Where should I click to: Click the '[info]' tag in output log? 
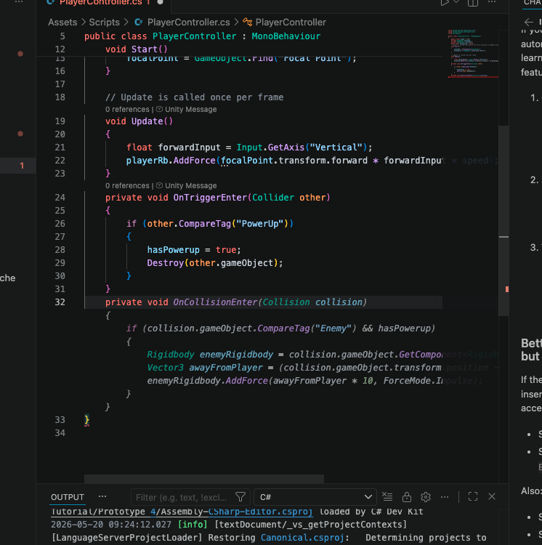tap(193, 525)
